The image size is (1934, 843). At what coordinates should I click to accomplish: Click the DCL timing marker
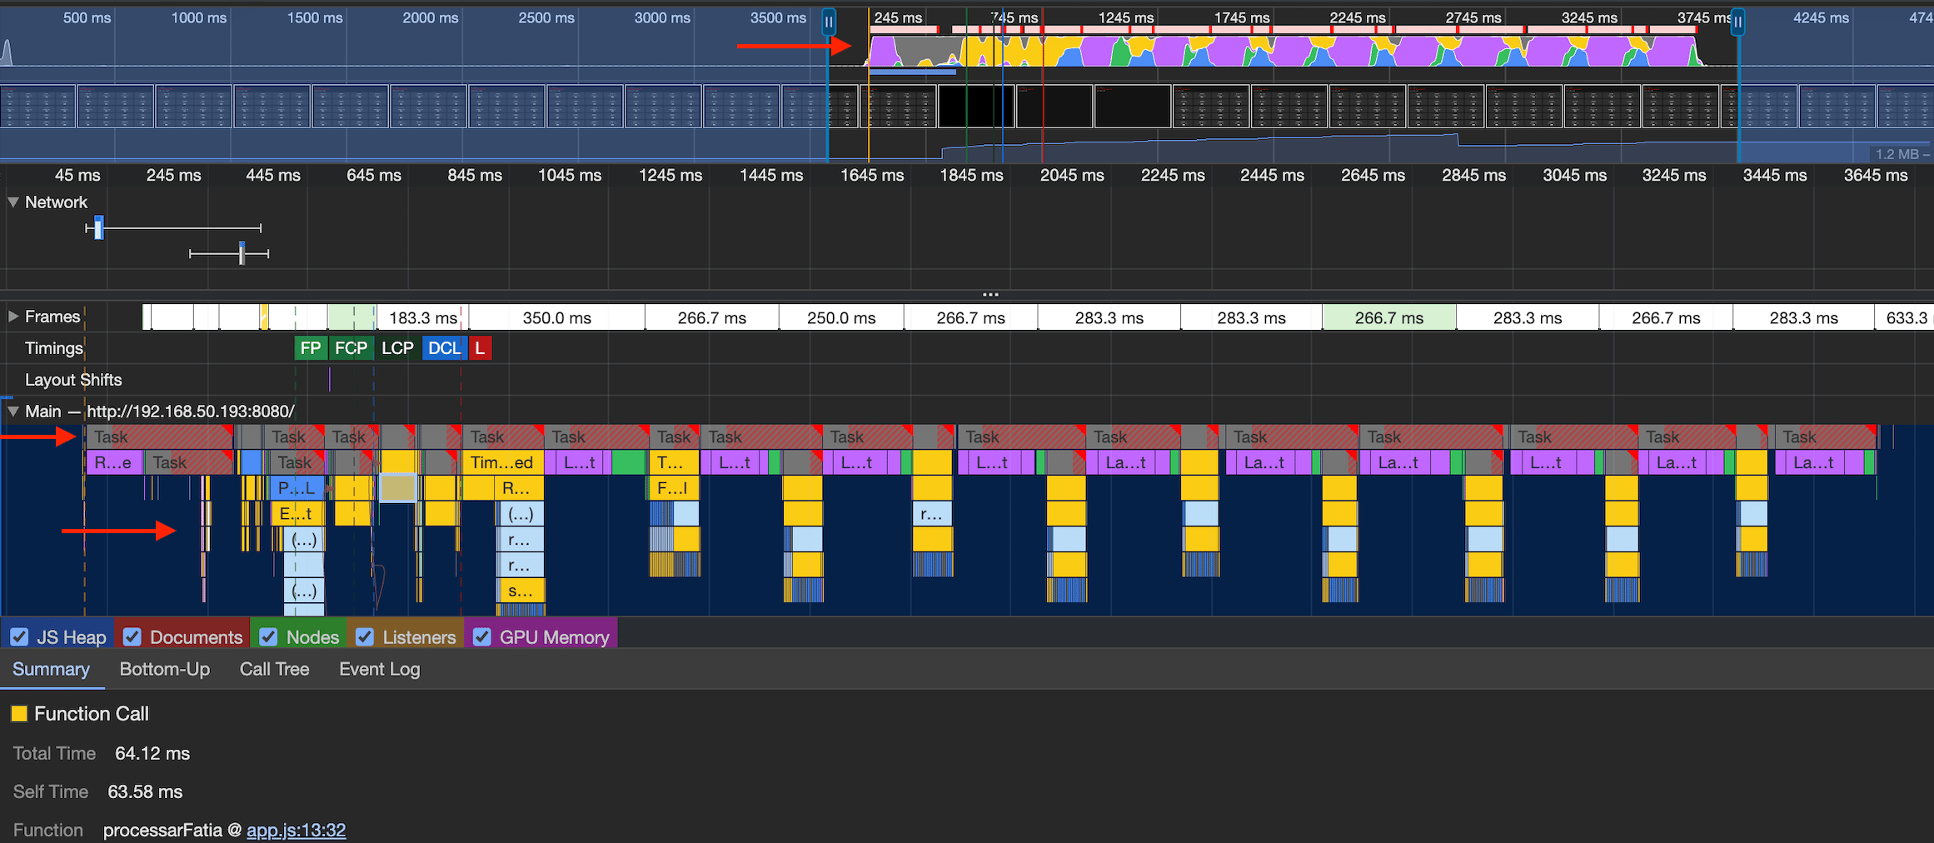pyautogui.click(x=445, y=348)
